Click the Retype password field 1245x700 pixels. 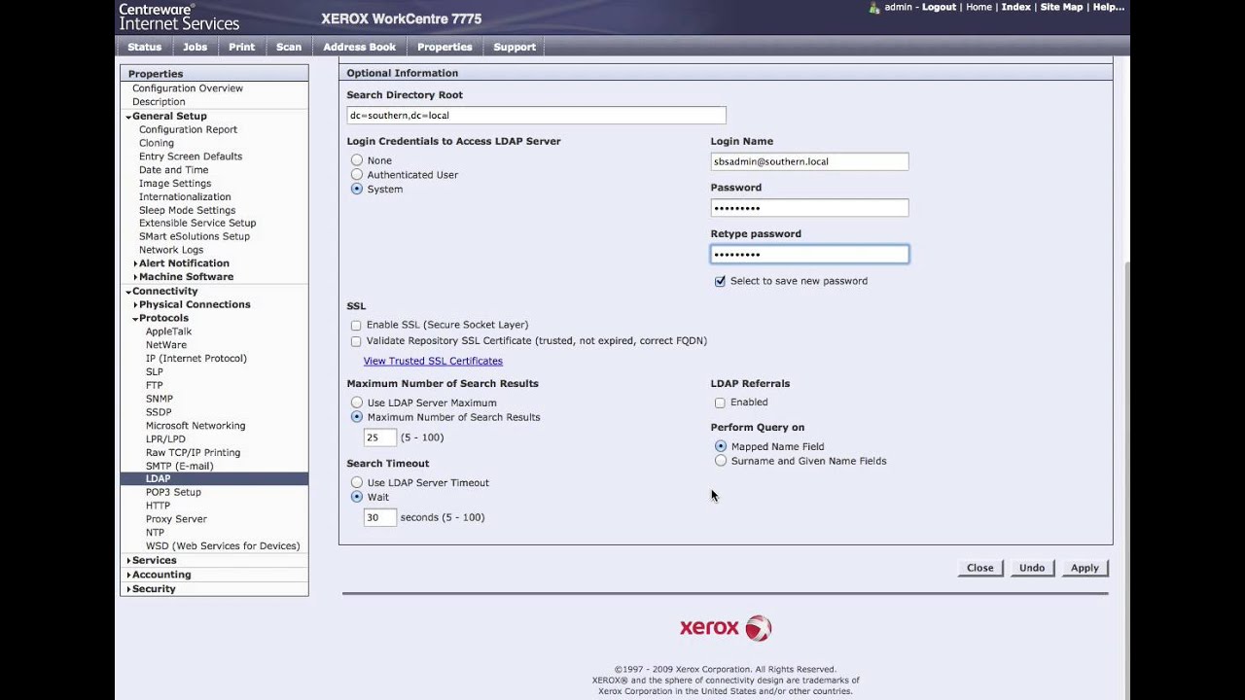point(809,254)
